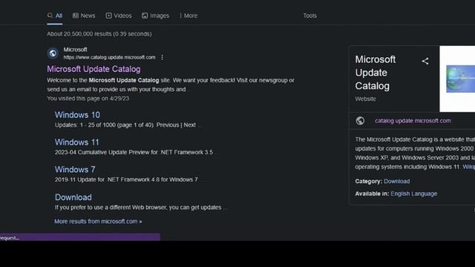Click the share icon in knowledge panel
The image size is (475, 267).
[x=425, y=61]
